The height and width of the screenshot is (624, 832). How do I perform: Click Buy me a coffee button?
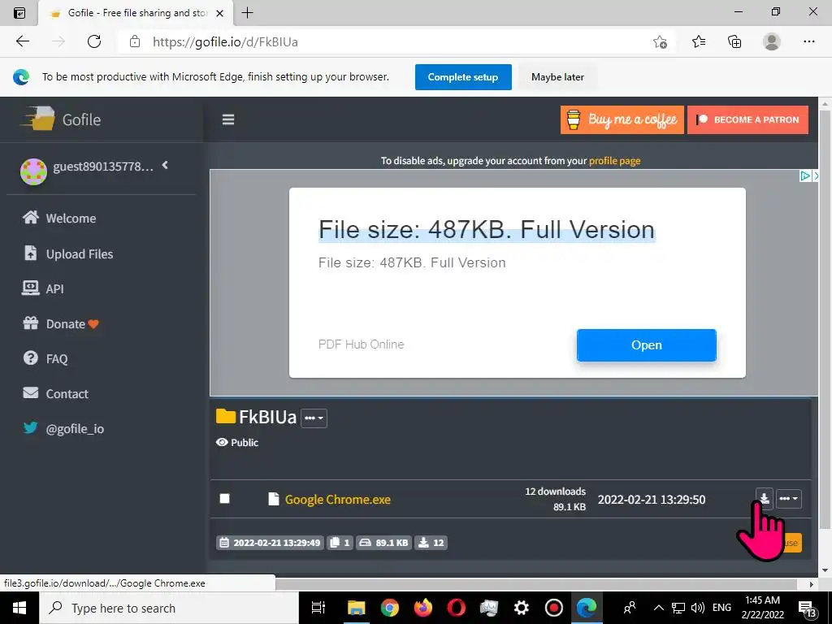click(622, 119)
